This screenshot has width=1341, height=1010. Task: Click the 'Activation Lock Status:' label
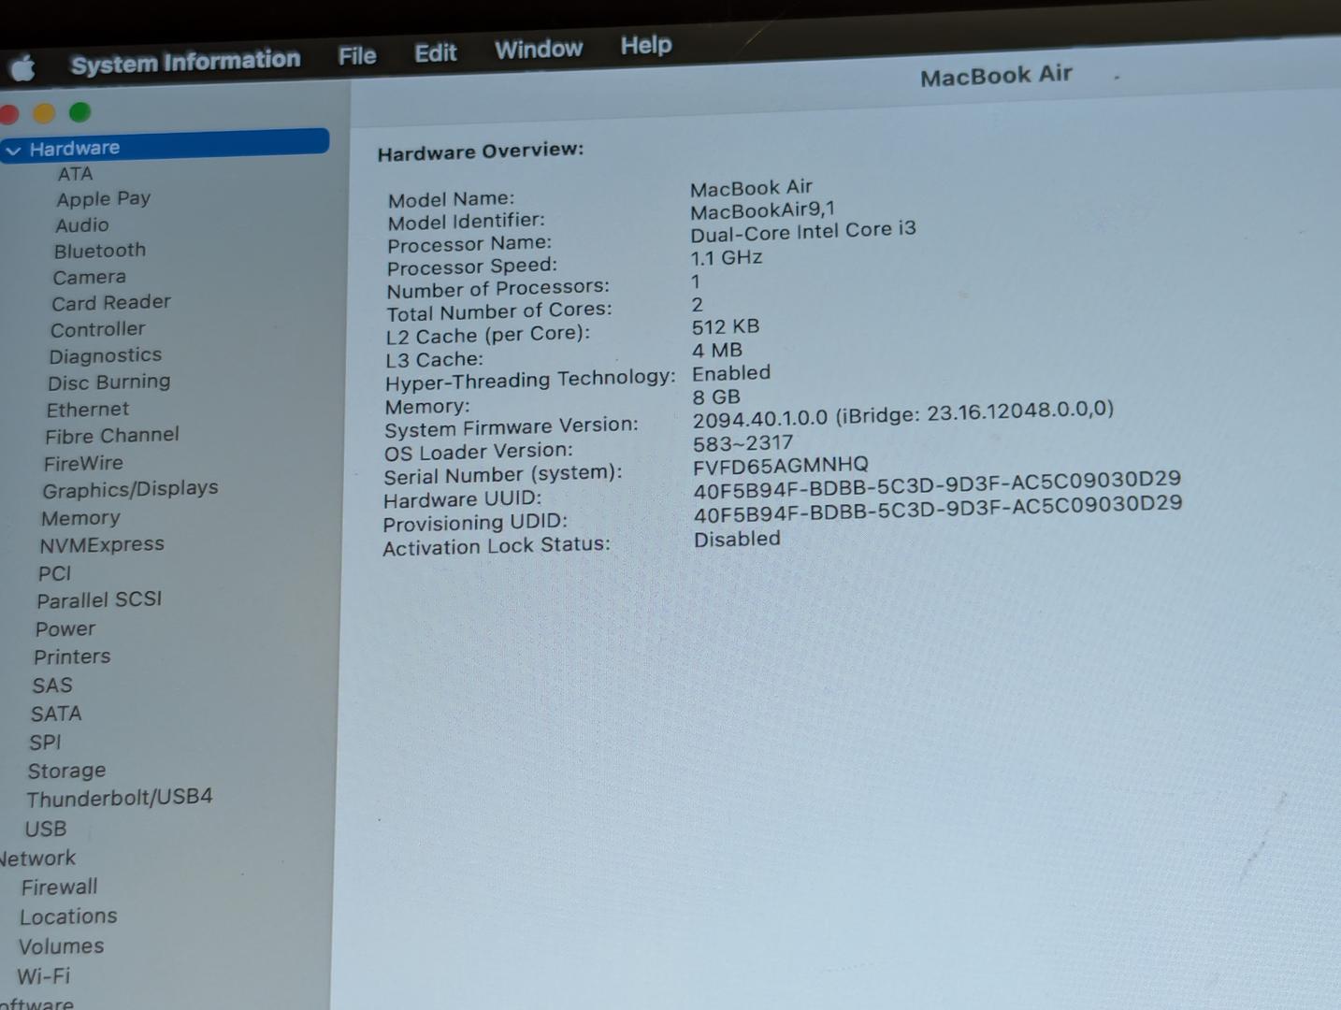(x=497, y=546)
